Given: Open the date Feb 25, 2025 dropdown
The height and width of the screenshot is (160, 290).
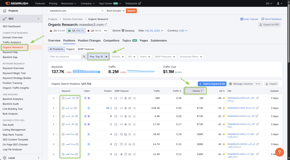Looking at the screenshot, I should [x=154, y=30].
